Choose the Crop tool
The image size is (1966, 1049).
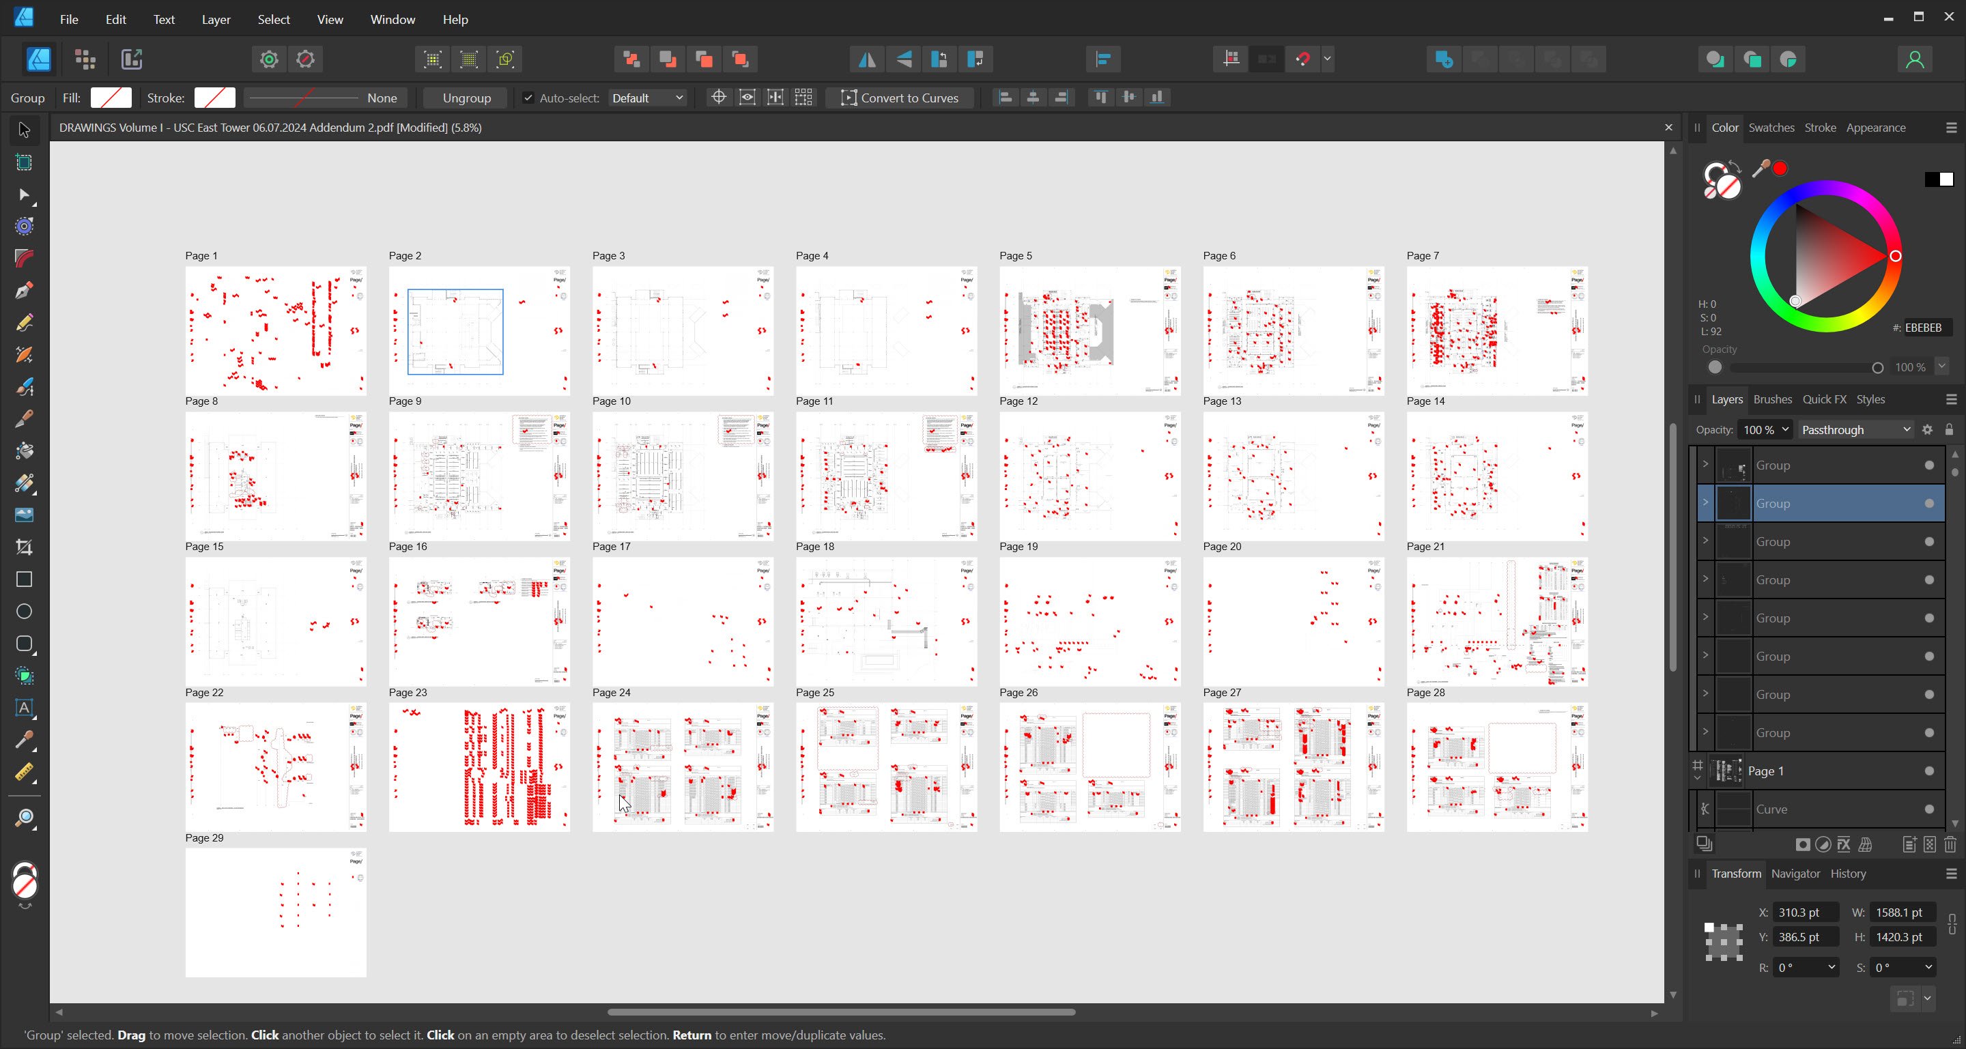[x=24, y=547]
